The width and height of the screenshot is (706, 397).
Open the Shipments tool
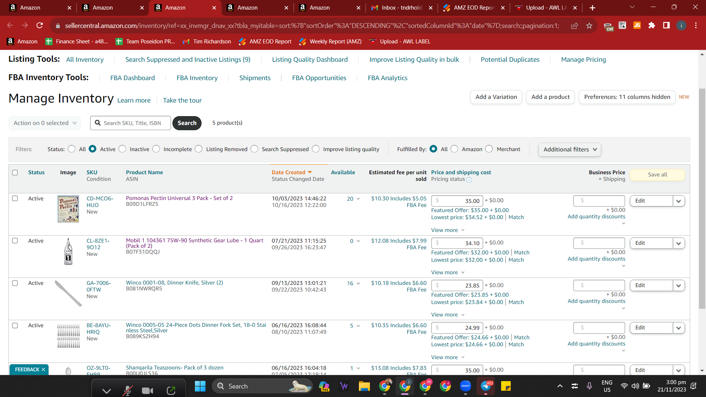[x=255, y=78]
